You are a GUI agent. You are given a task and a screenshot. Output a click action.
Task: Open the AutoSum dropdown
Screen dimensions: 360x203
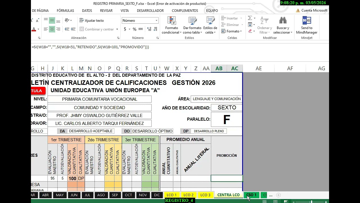coord(255,18)
